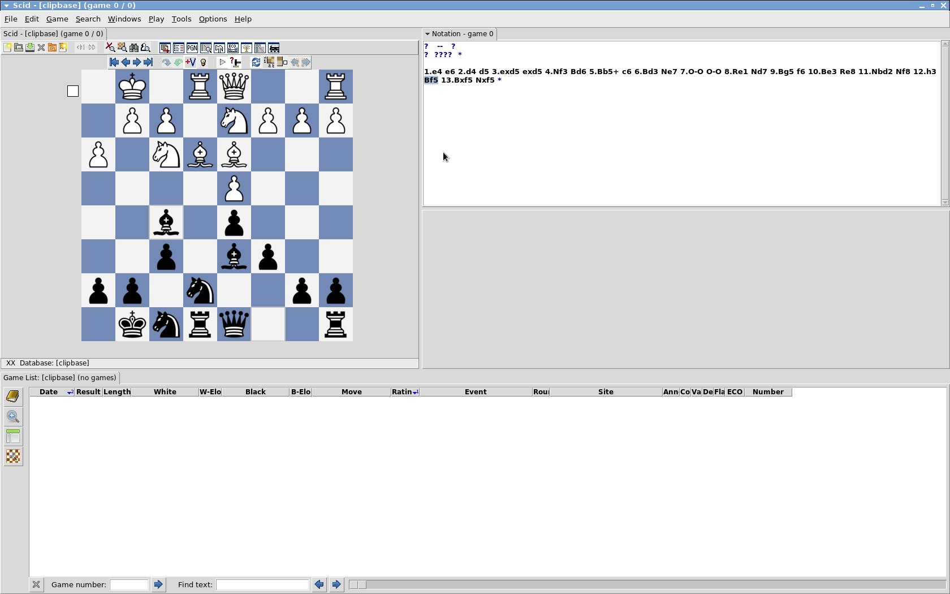Viewport: 950px width, 594px height.
Task: Click the Save game green arrow icon
Action: [x=30, y=48]
